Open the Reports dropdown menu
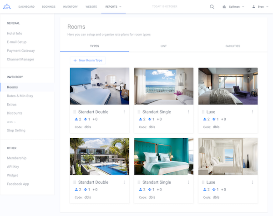 coord(113,7)
